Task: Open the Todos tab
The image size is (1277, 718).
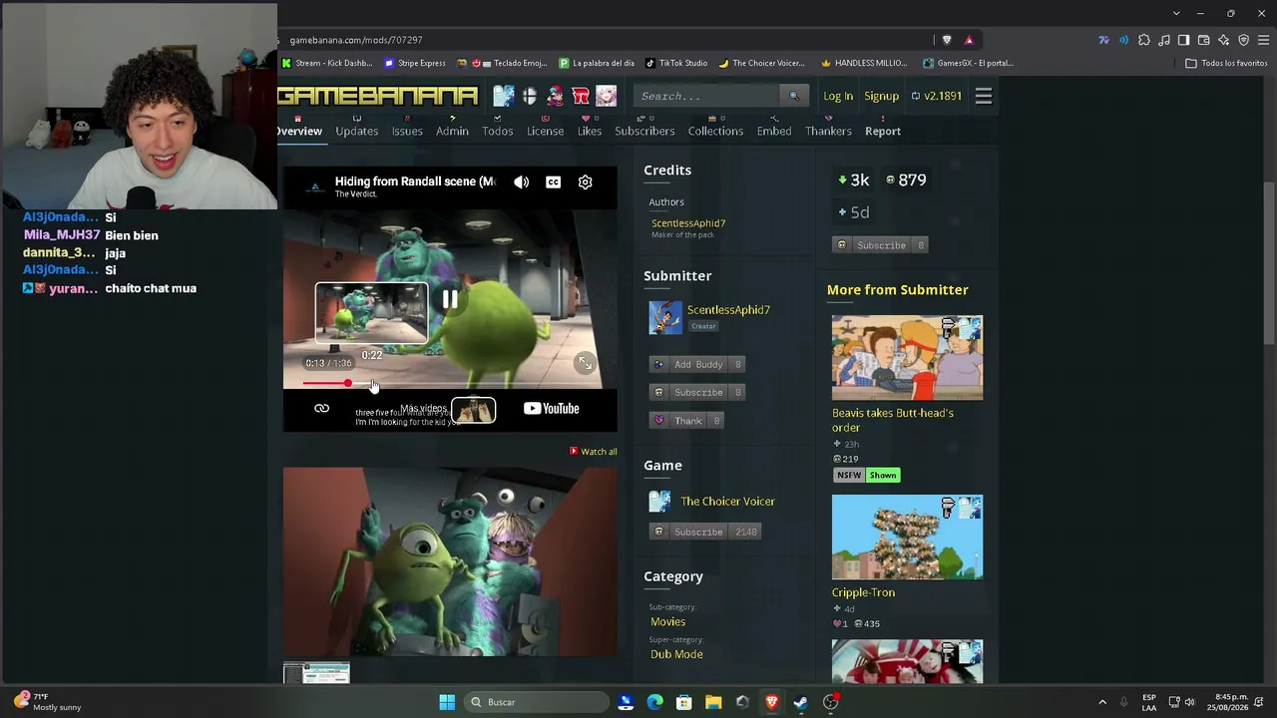Action: tap(498, 131)
